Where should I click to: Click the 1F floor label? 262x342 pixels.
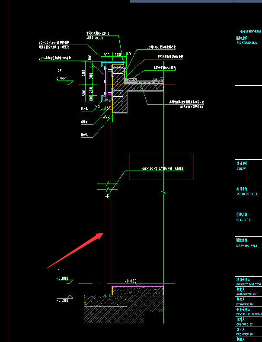[x=60, y=270]
